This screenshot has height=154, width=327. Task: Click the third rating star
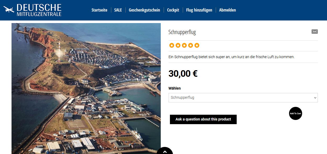184,45
